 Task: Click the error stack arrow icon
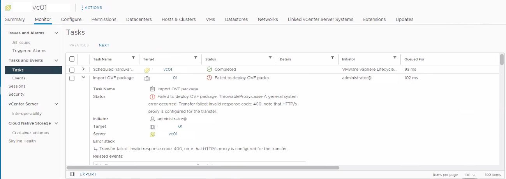point(96,149)
